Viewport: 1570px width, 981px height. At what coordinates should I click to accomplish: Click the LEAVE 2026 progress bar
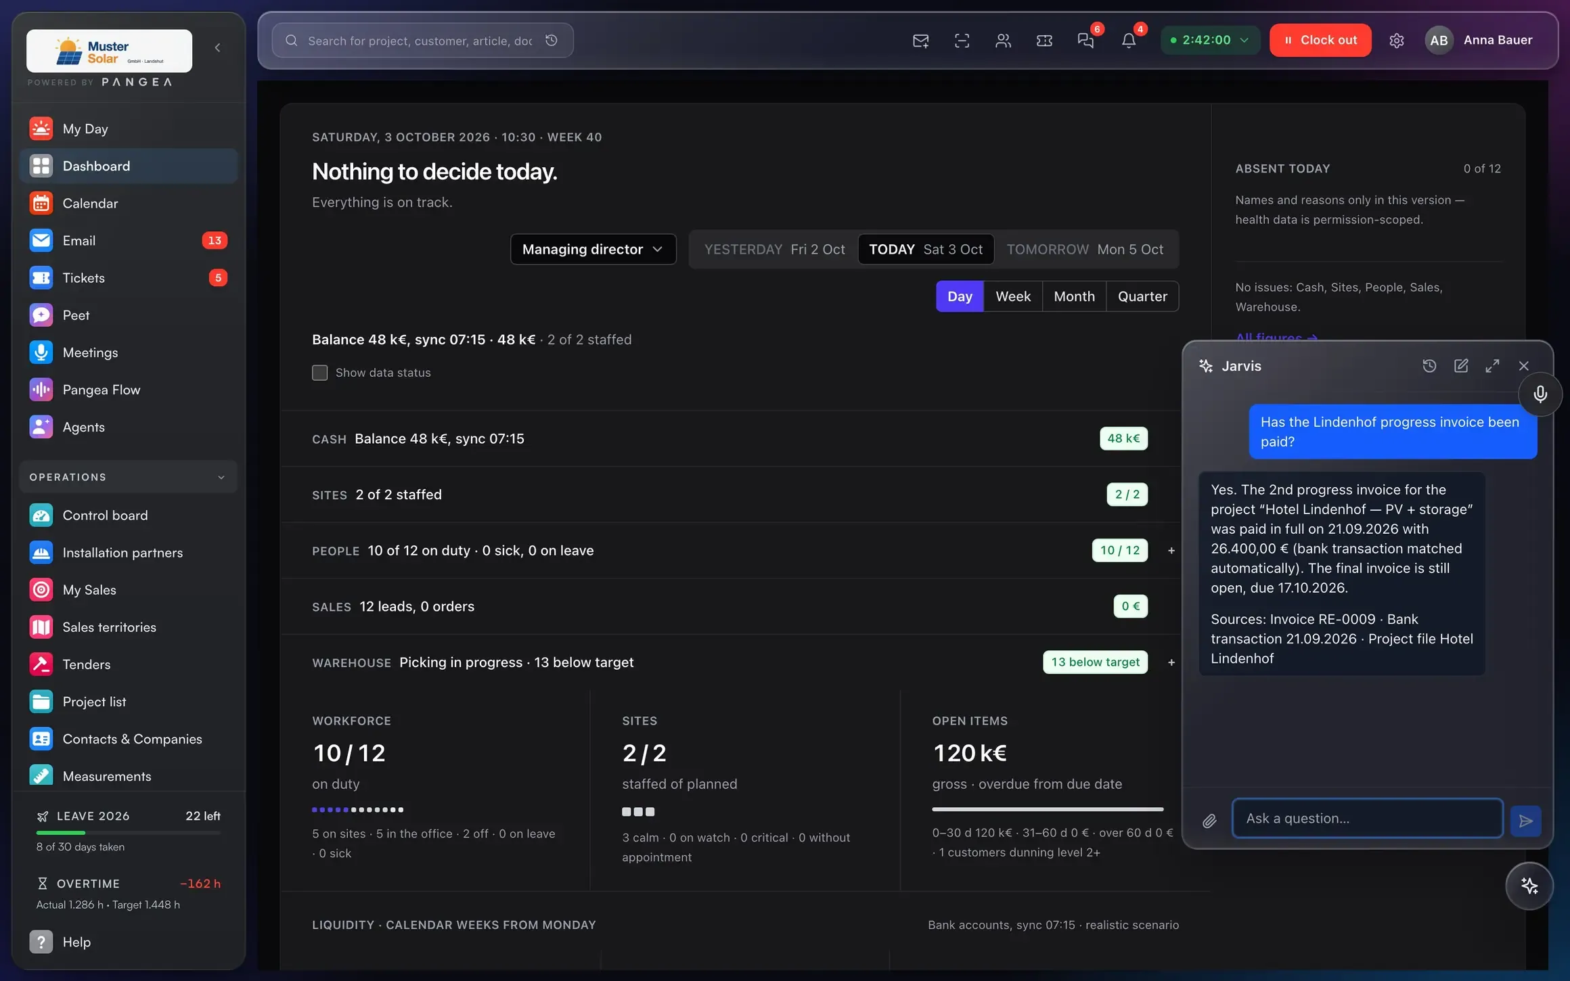(129, 833)
